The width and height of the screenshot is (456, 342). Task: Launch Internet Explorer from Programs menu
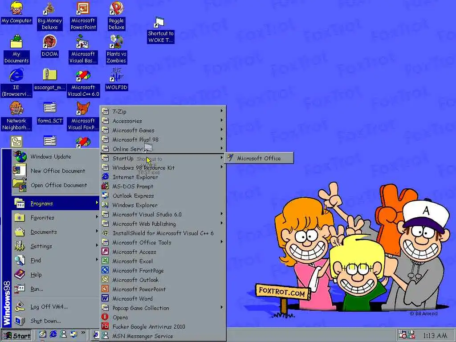pos(163,177)
